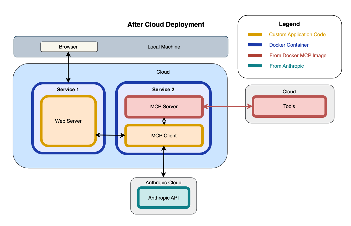Click the Anthropic API block

click(x=163, y=198)
